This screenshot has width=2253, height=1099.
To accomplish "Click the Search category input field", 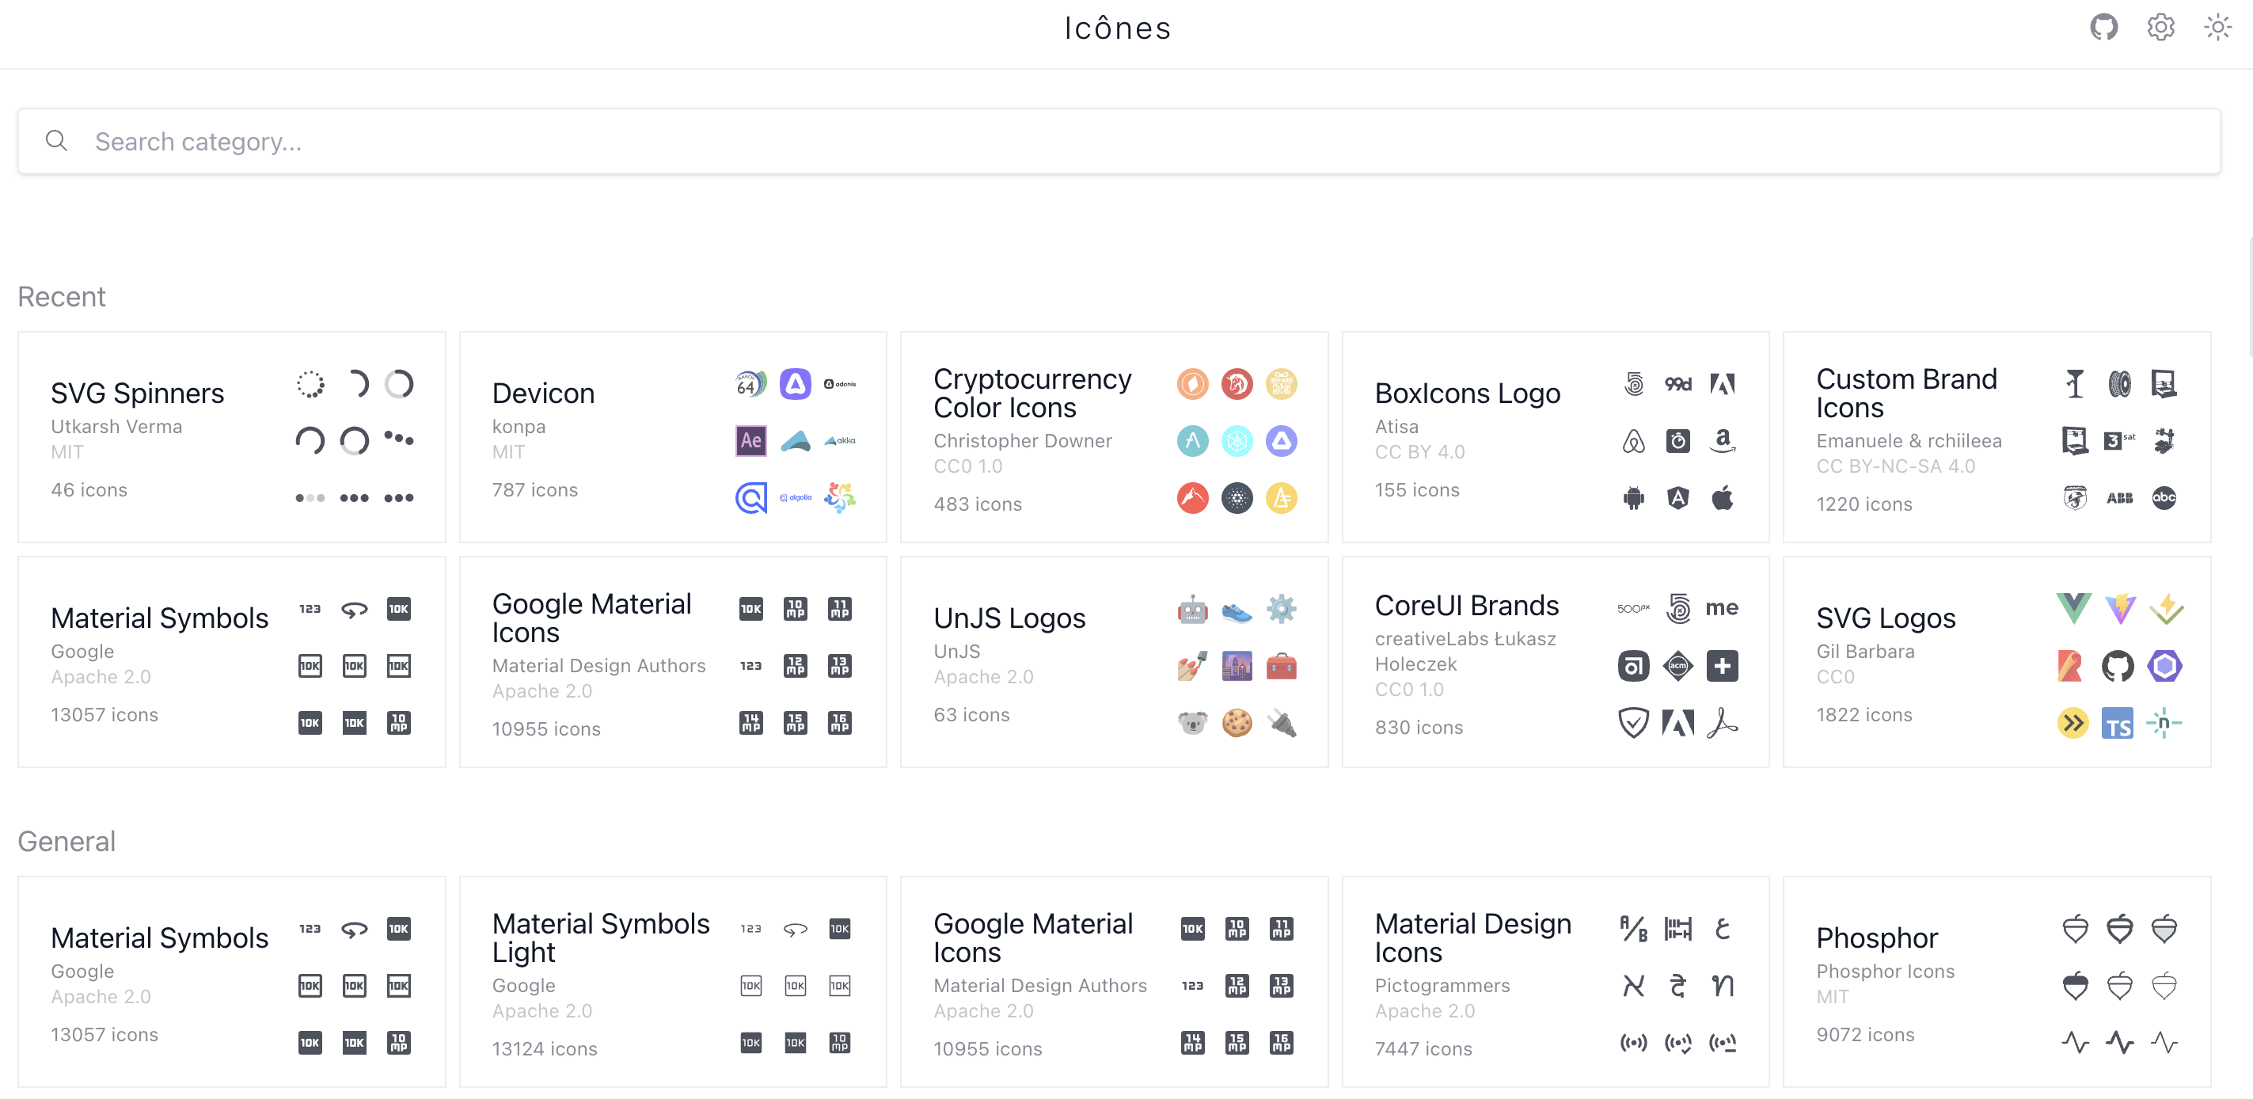I will point(1119,142).
